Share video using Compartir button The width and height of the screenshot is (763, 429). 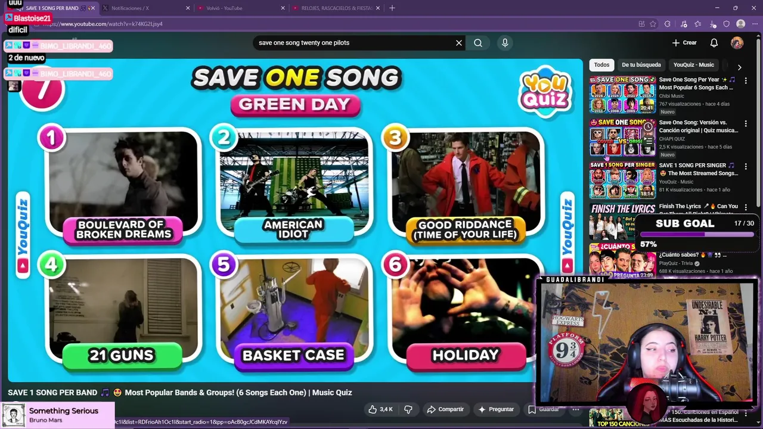coord(445,409)
